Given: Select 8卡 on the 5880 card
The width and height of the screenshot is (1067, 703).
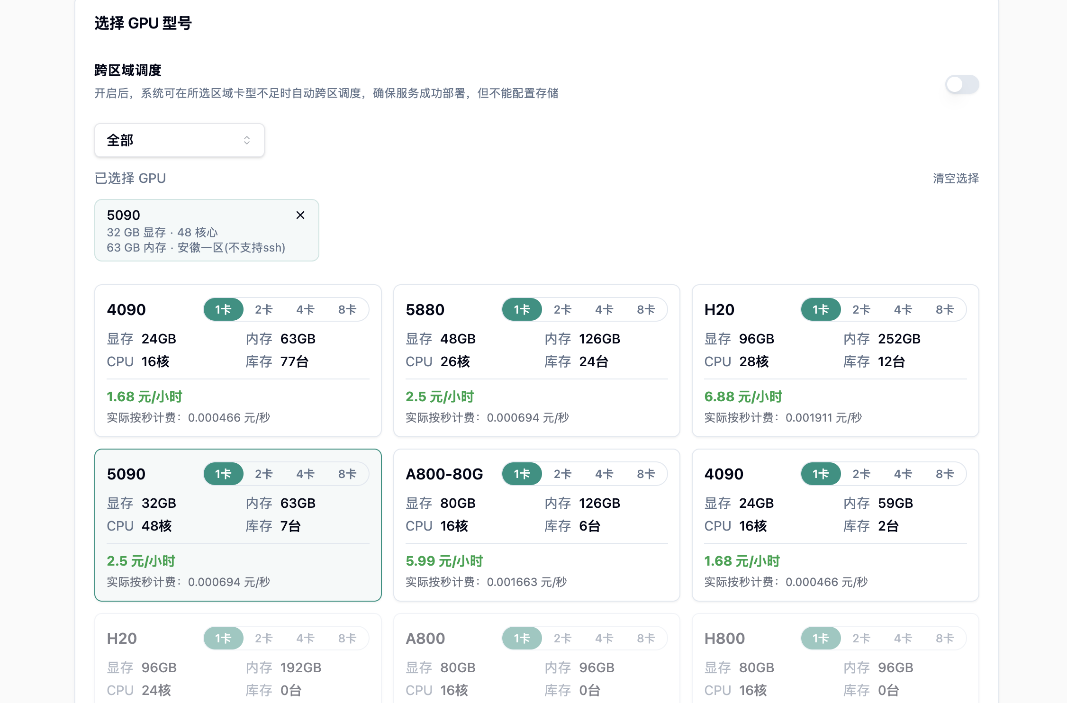Looking at the screenshot, I should [645, 310].
